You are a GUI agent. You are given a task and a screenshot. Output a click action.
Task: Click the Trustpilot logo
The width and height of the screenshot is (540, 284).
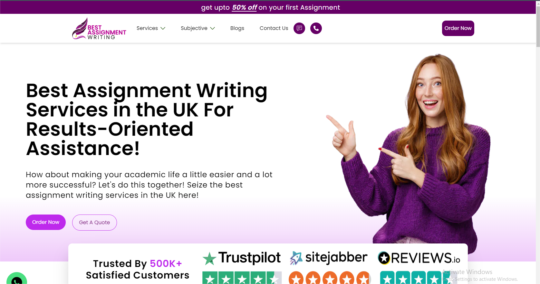[242, 258]
